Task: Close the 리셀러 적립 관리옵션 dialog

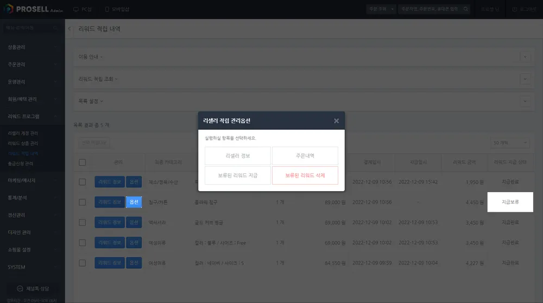Action: tap(336, 121)
